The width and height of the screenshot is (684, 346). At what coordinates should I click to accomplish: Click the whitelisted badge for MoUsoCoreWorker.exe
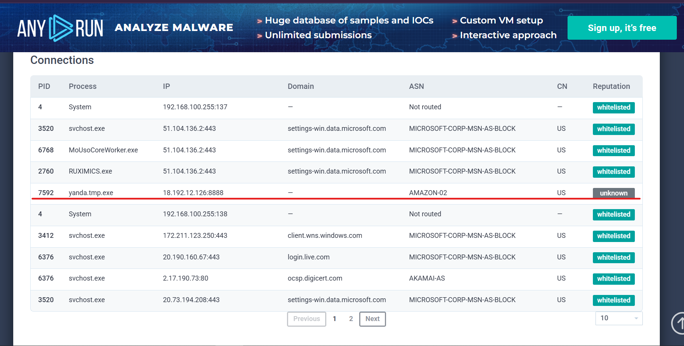coord(614,151)
